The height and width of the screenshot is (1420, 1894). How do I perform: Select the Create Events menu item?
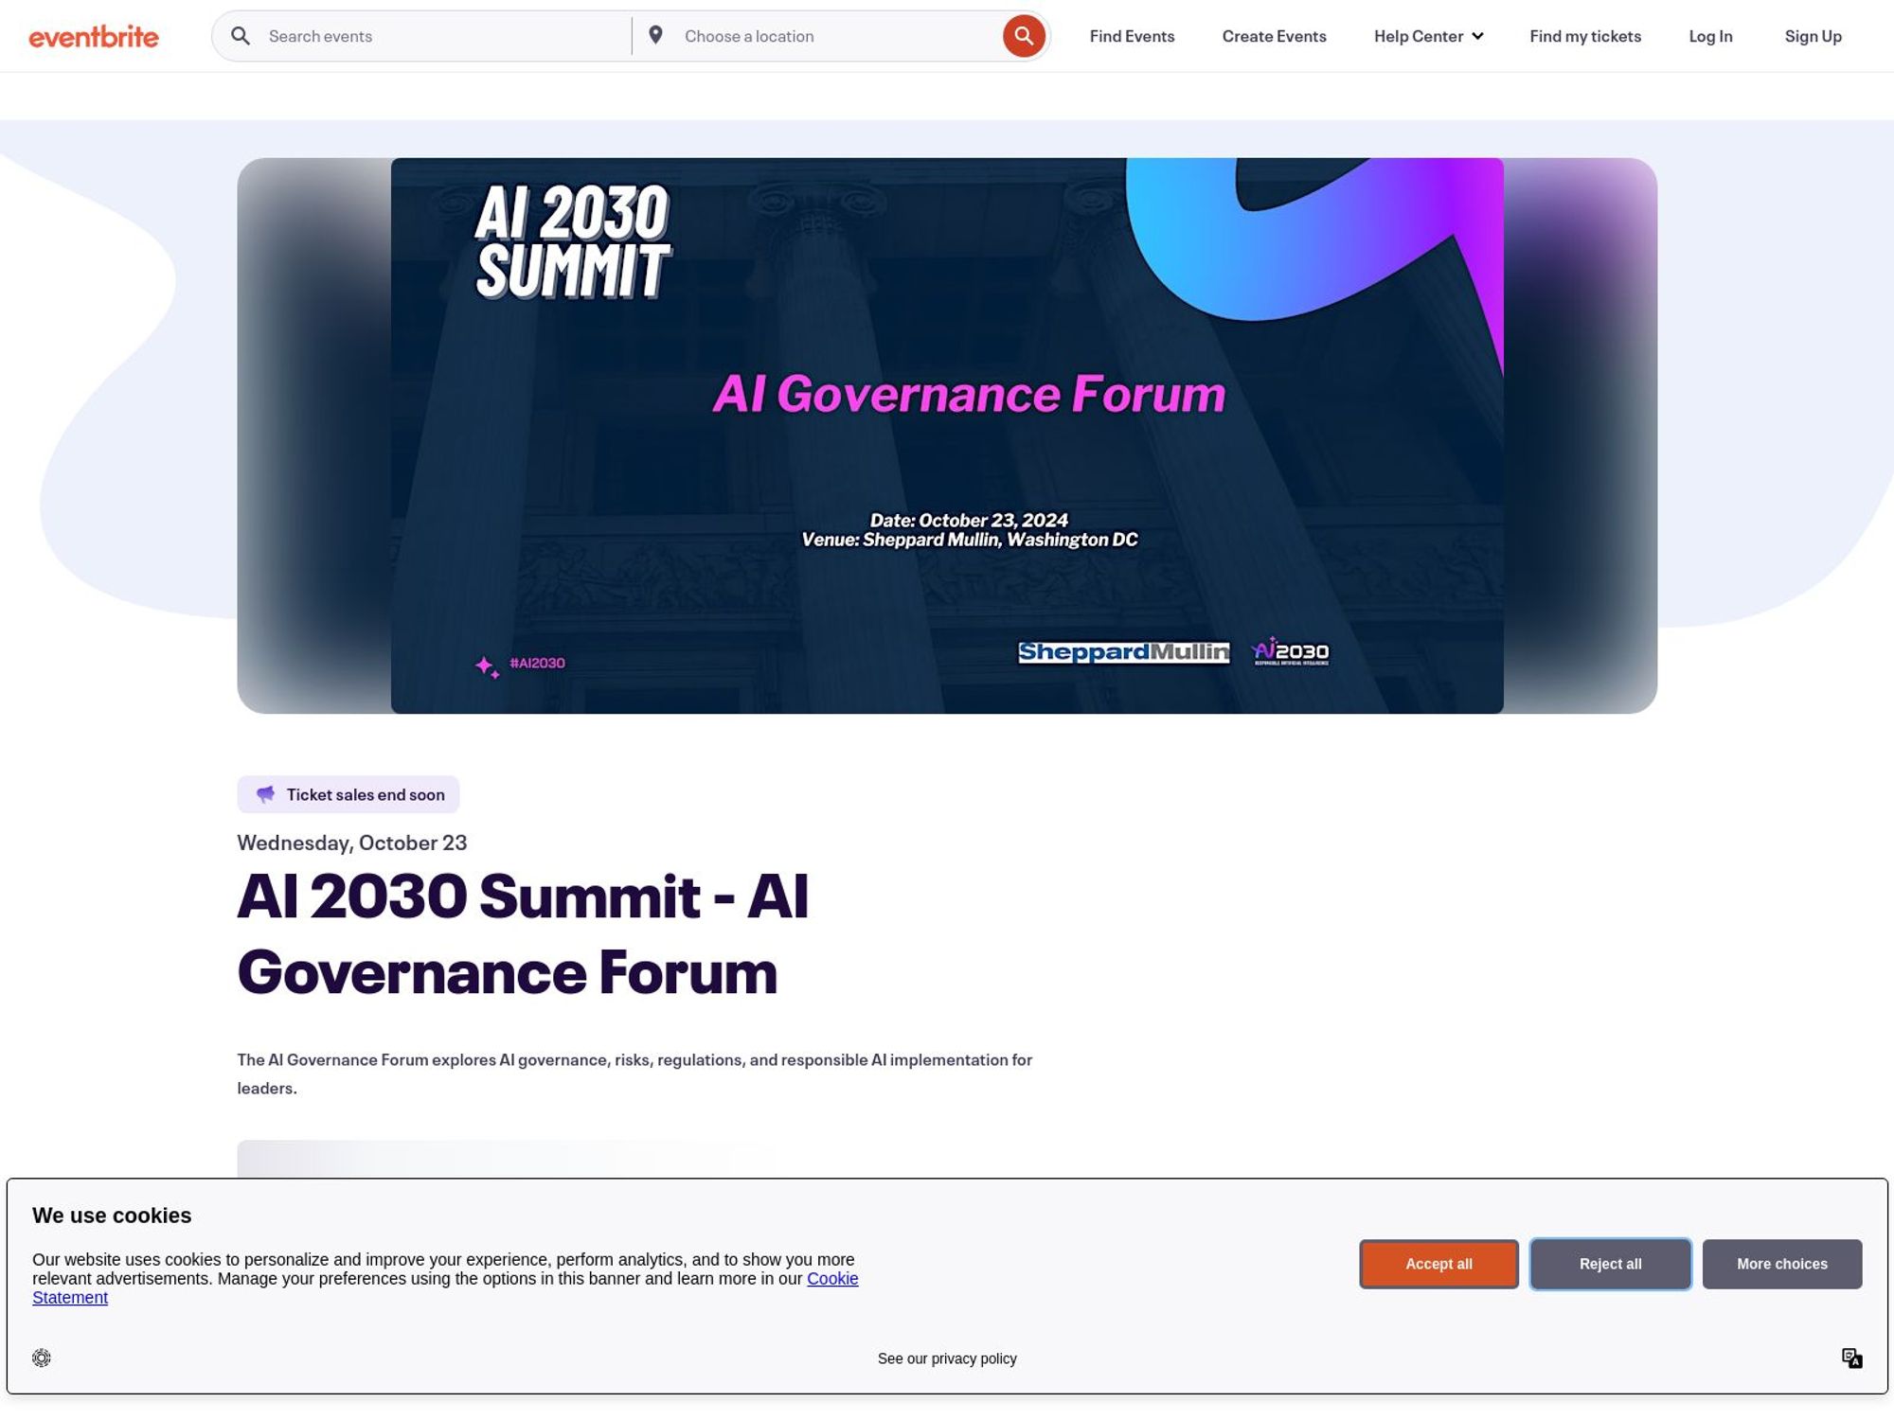click(x=1274, y=36)
